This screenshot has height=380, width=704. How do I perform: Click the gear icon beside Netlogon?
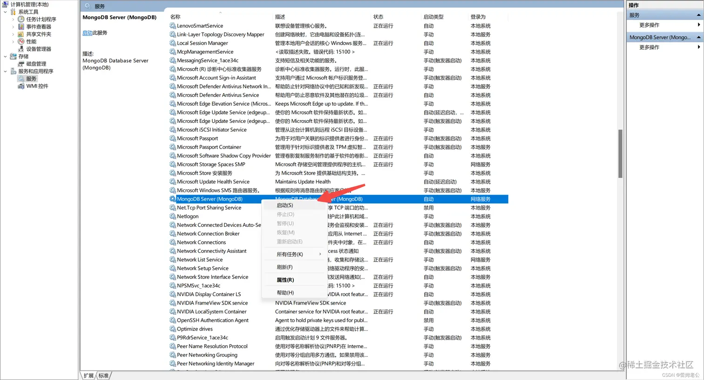(173, 216)
